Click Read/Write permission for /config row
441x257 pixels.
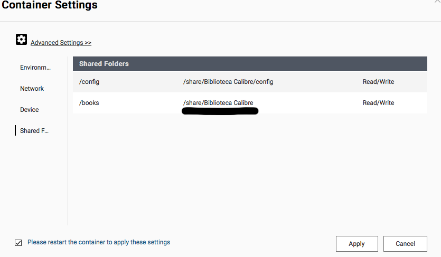click(x=378, y=82)
